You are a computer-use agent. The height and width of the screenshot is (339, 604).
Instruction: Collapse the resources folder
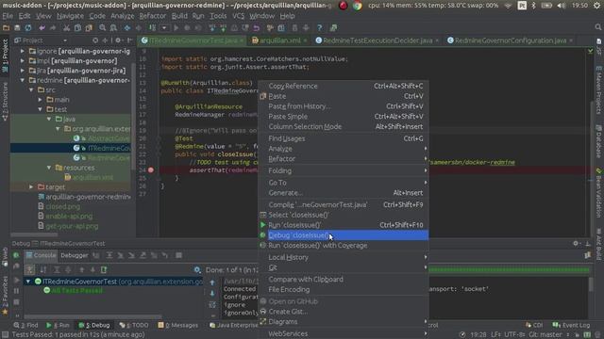click(x=49, y=168)
